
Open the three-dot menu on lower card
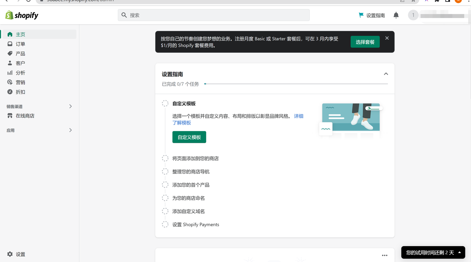click(x=385, y=255)
